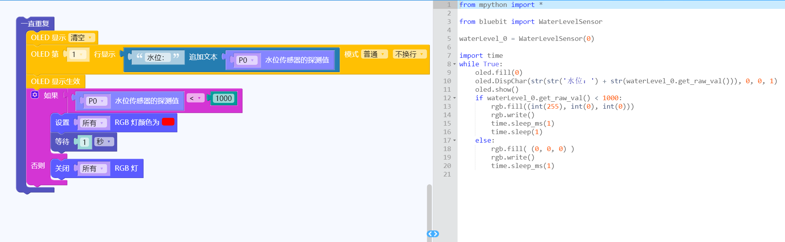The width and height of the screenshot is (785, 242).
Task: Click the workspace vertical scrollbar
Action: [429, 208]
